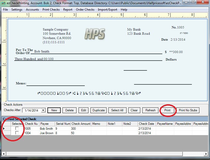
Task: Open the File menu
Action: (5, 10)
